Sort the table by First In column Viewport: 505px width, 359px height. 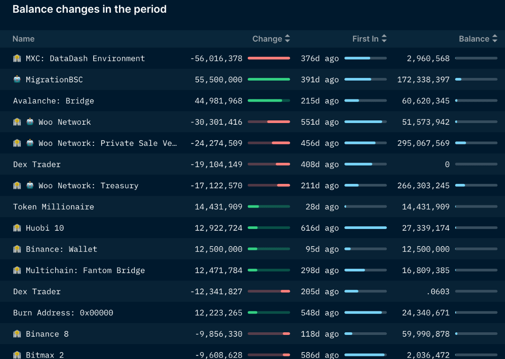click(369, 39)
